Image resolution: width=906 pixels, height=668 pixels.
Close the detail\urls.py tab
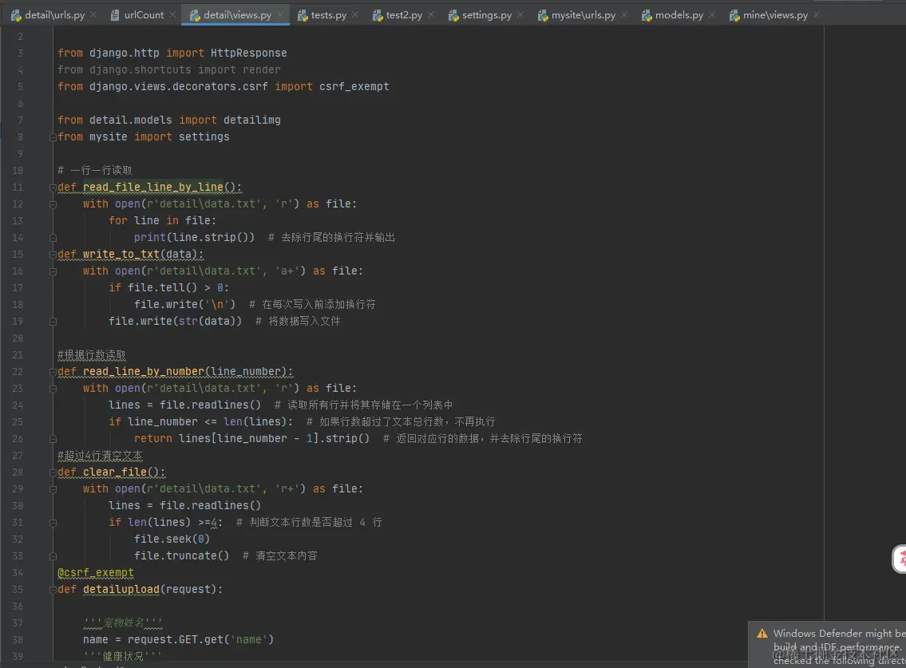(x=93, y=14)
